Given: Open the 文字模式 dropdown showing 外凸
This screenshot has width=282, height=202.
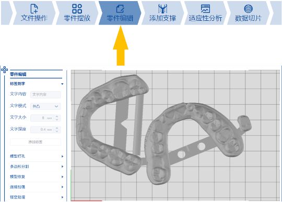Looking at the screenshot, I should coord(45,106).
